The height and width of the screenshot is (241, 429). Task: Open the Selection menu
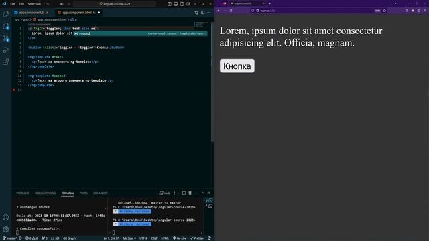(34, 4)
